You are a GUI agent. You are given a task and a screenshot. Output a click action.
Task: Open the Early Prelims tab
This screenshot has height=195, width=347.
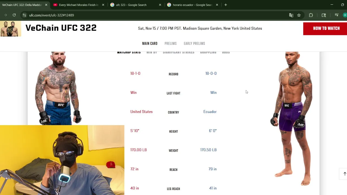pos(194,44)
